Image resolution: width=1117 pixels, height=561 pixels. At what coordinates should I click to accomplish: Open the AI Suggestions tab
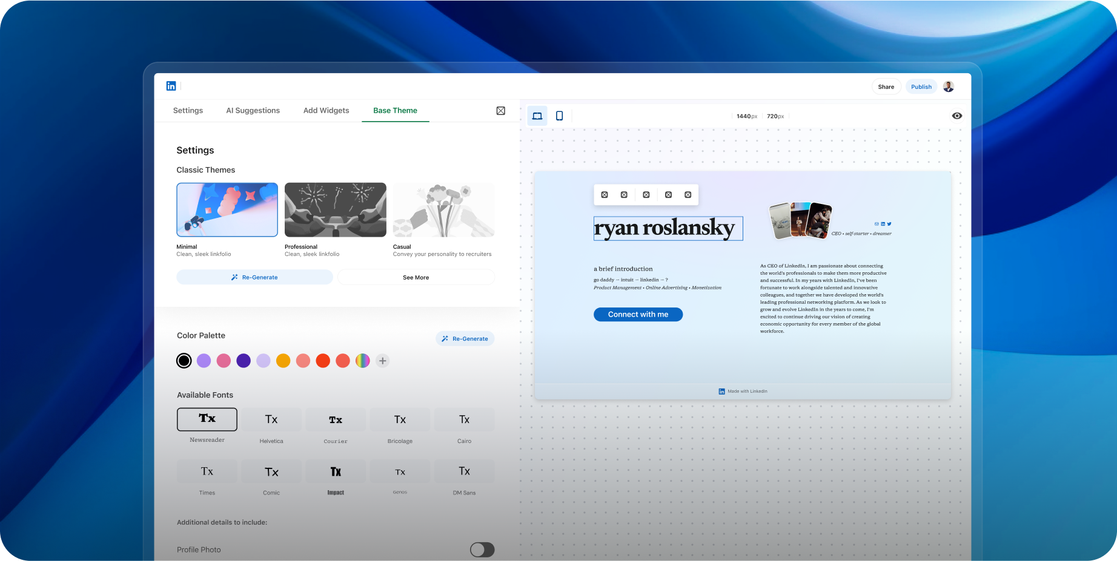coord(253,111)
